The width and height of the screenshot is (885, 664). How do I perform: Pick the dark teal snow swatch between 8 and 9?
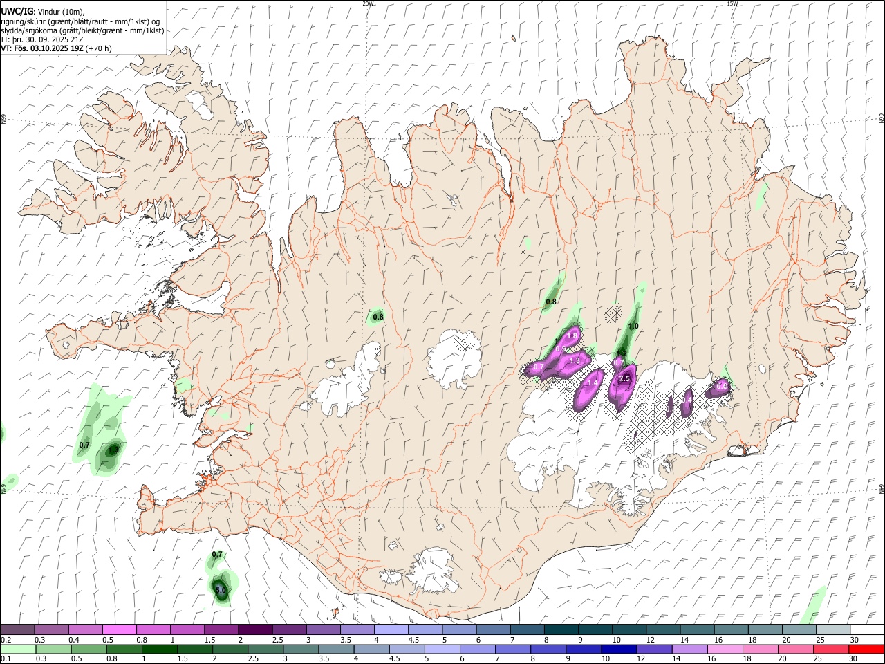point(561,629)
